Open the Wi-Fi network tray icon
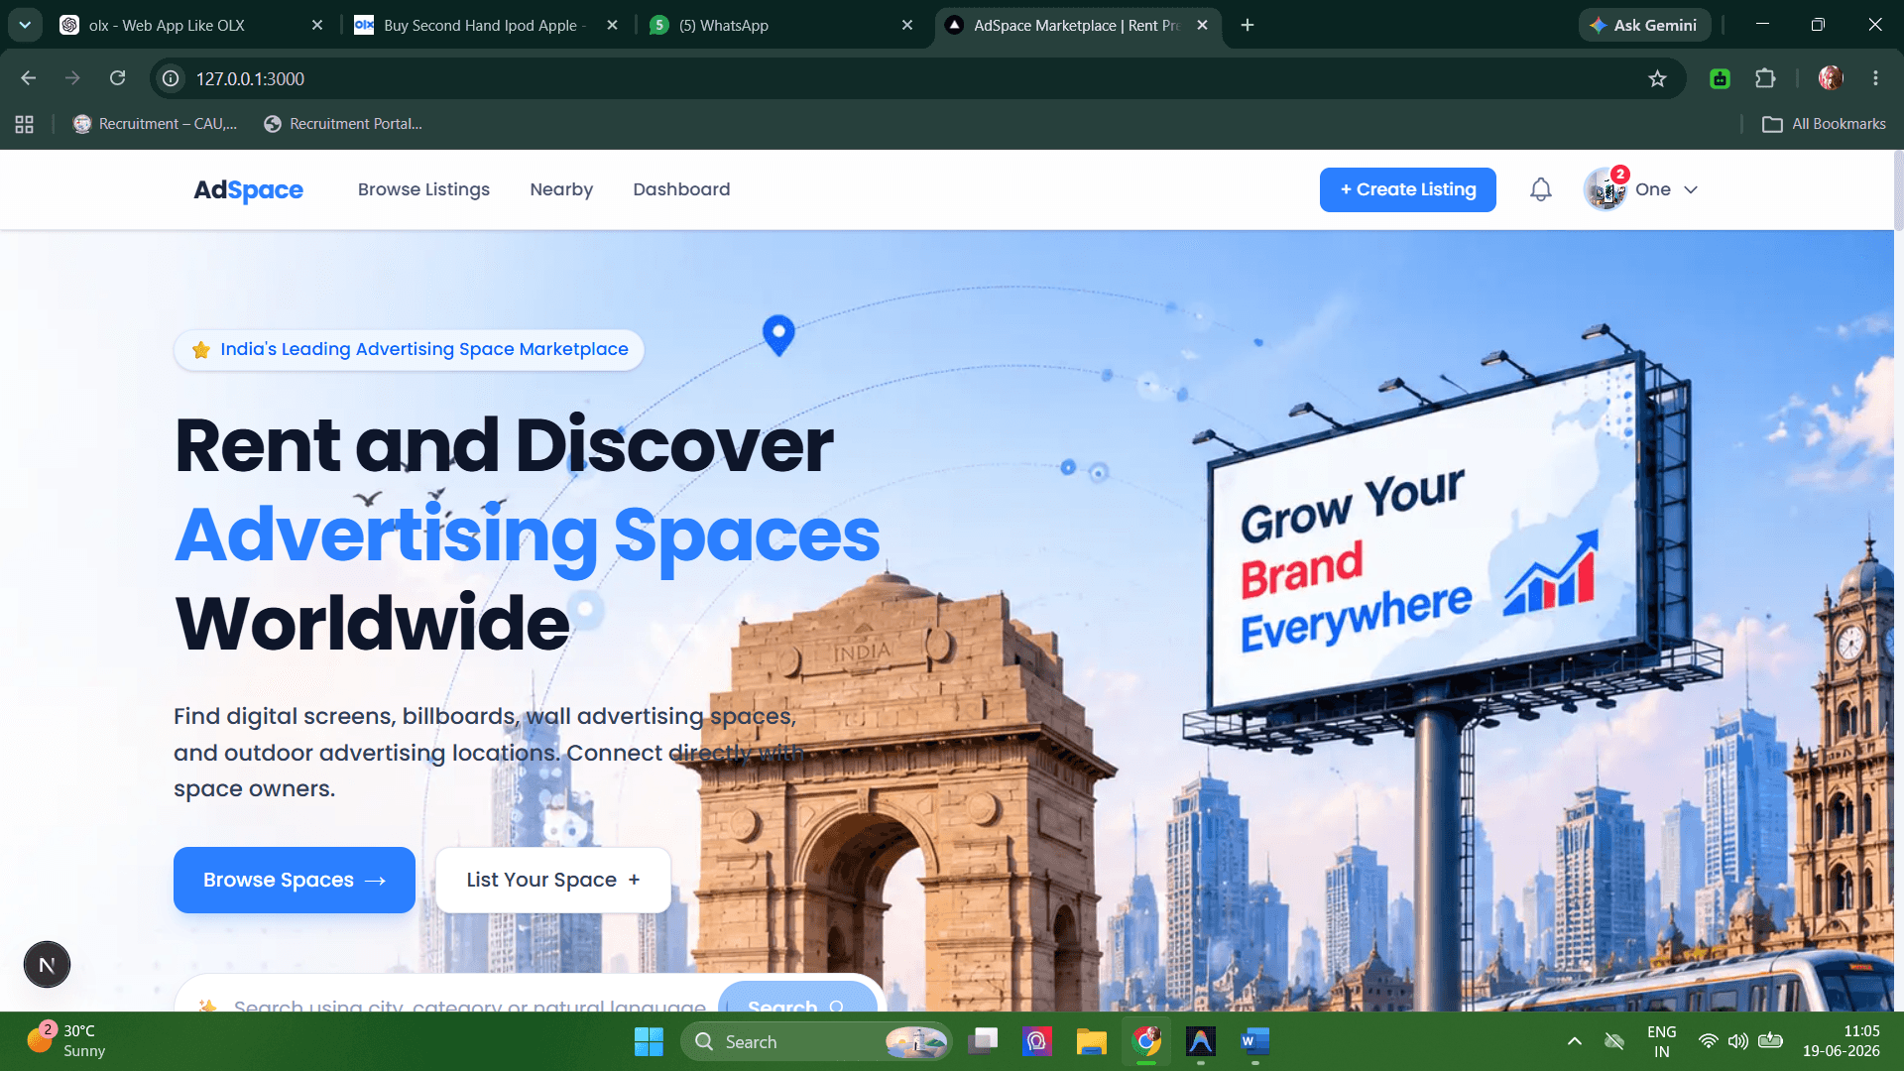 point(1708,1041)
